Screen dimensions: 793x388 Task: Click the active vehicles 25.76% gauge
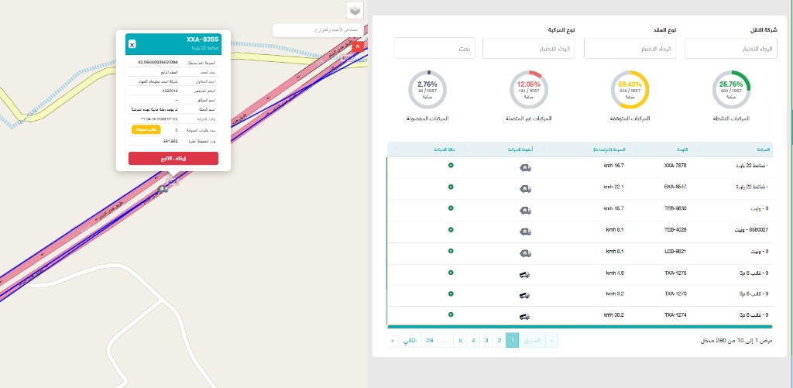point(731,90)
